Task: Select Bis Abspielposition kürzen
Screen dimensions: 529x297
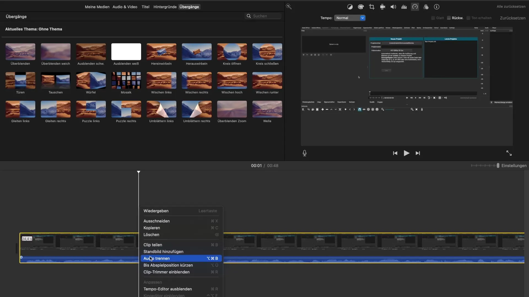Action: [181, 265]
